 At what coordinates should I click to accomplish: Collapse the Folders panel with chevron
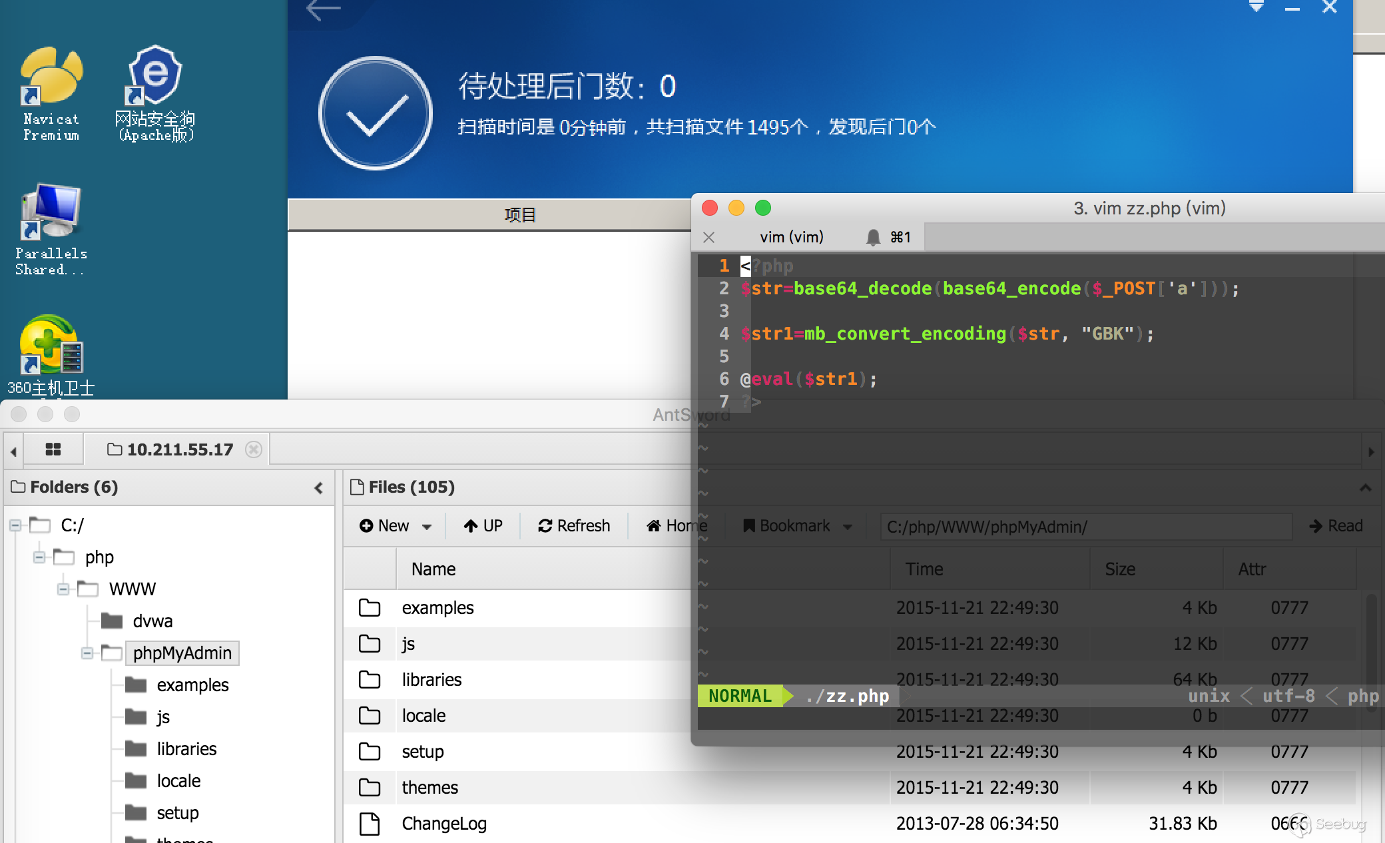[319, 488]
